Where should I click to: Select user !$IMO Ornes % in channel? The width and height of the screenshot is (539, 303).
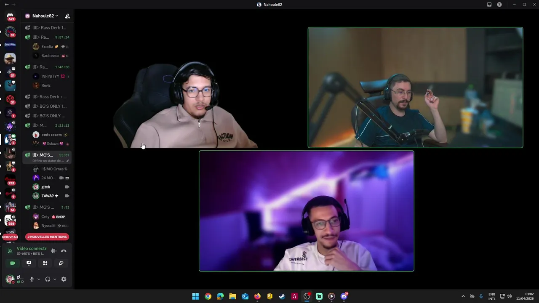click(51, 169)
